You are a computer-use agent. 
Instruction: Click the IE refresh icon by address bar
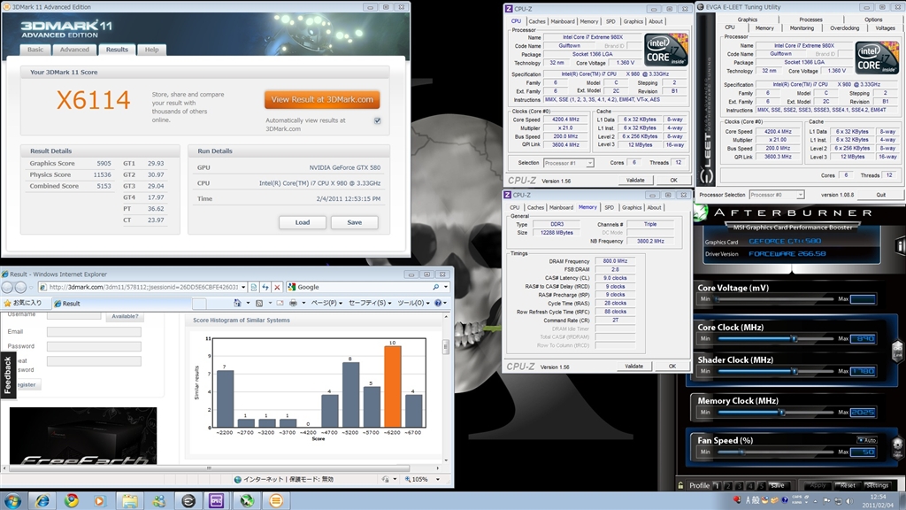point(265,288)
